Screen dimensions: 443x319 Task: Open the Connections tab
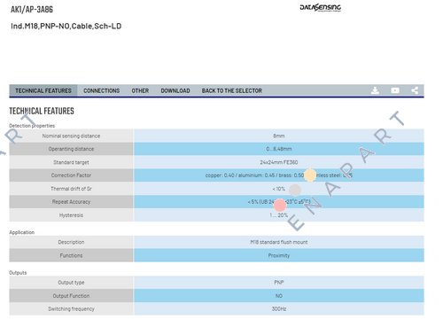[x=102, y=90]
